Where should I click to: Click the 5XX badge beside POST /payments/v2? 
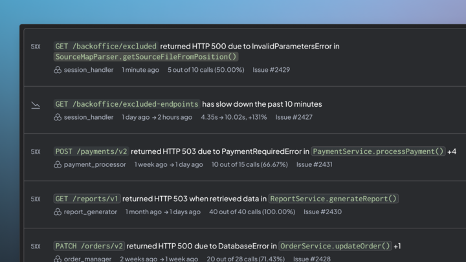click(36, 152)
